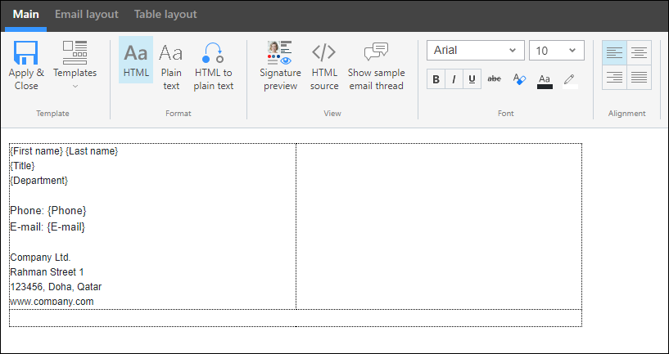Click the 123456, Doha, Qatar line
The height and width of the screenshot is (354, 669).
56,287
